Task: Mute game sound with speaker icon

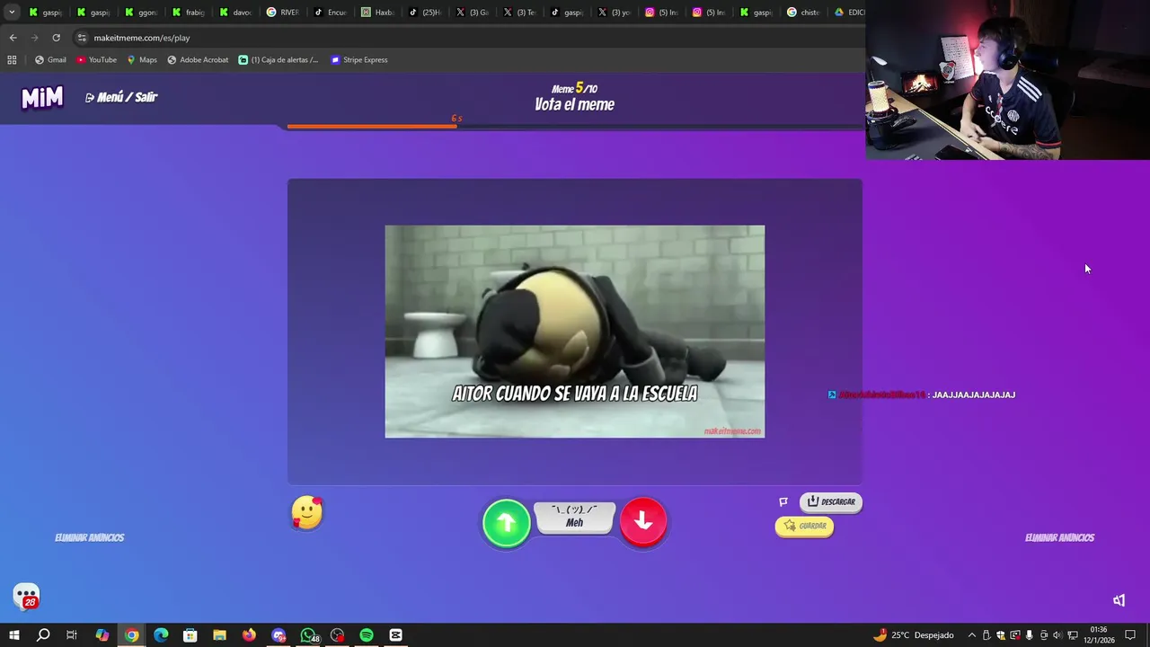Action: point(1119,600)
